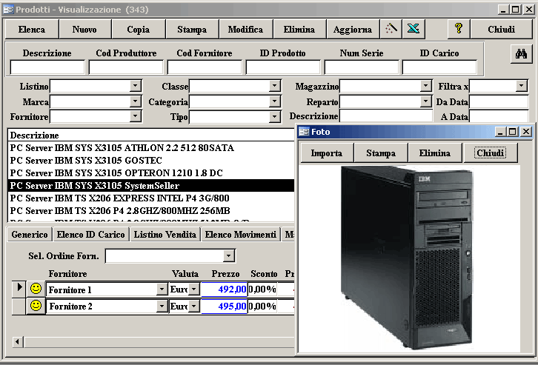This screenshot has width=538, height=365.
Task: Click the Da Data field
Action: pos(499,101)
